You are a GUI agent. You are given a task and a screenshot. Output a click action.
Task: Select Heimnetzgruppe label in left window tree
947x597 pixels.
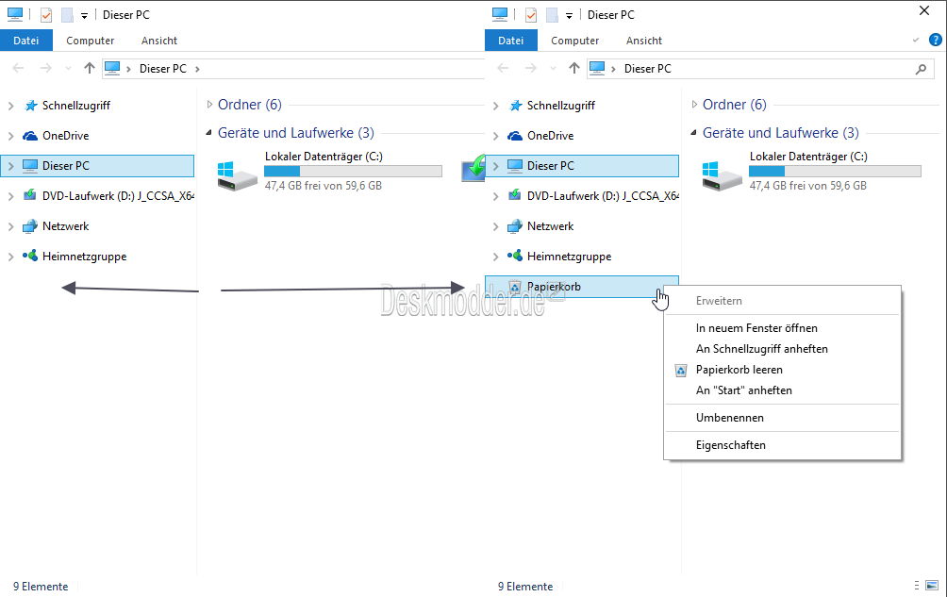[85, 257]
